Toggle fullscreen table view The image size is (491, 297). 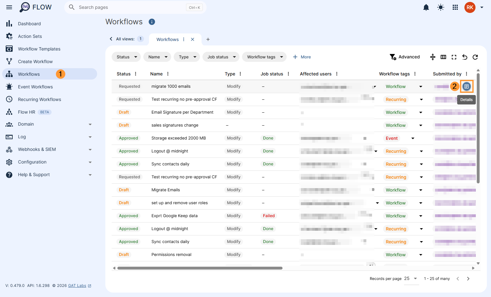click(x=454, y=57)
